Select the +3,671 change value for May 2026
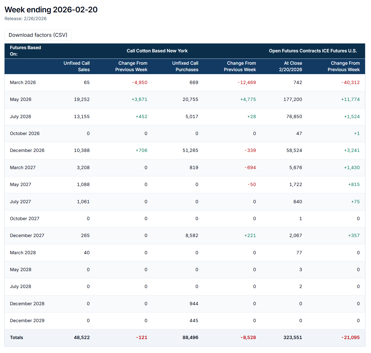The width and height of the screenshot is (371, 353). [x=139, y=99]
